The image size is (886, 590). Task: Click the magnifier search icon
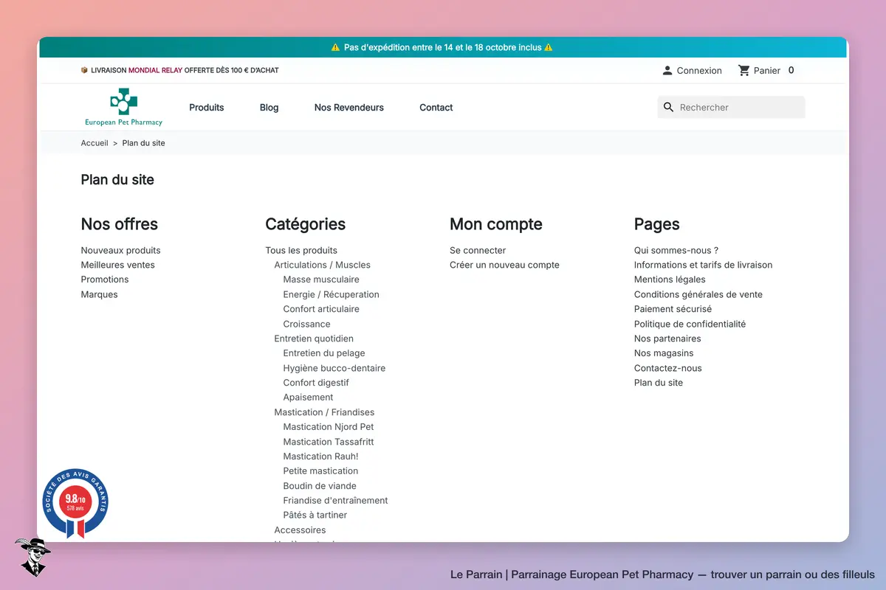pyautogui.click(x=669, y=108)
